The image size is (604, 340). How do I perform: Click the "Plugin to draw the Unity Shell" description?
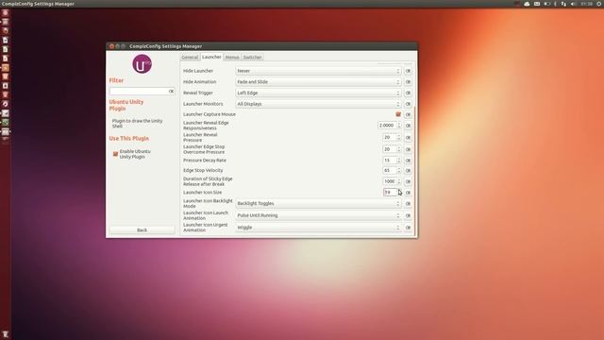(x=137, y=124)
